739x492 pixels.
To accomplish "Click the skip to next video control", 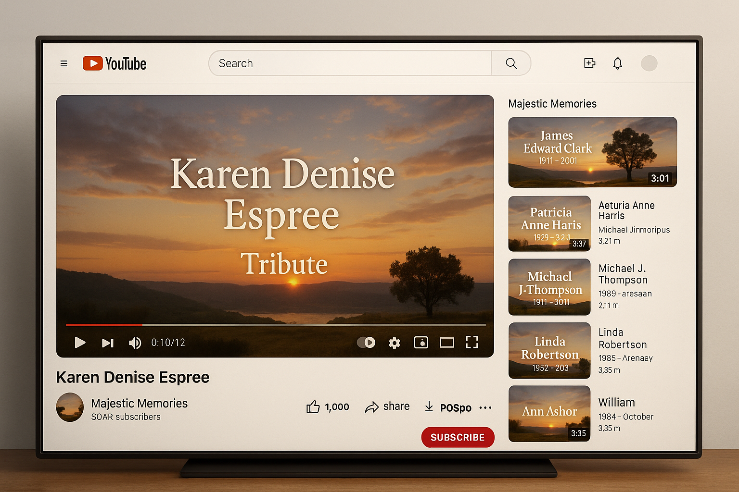I will [x=107, y=343].
